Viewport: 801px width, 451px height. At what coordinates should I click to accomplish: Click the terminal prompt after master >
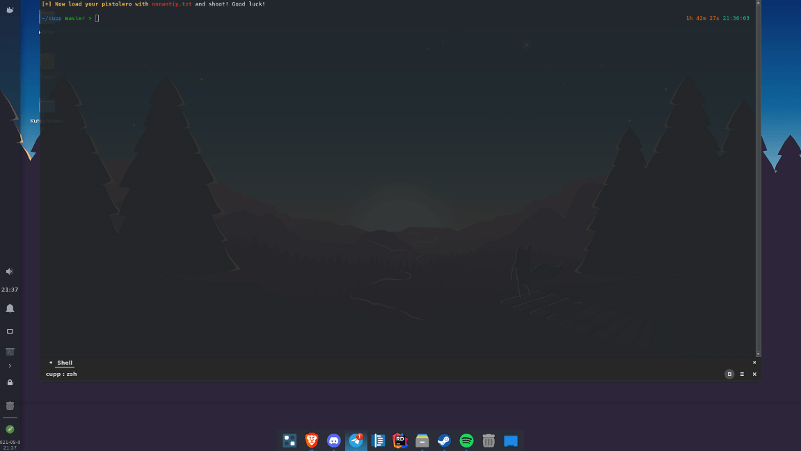(x=97, y=18)
